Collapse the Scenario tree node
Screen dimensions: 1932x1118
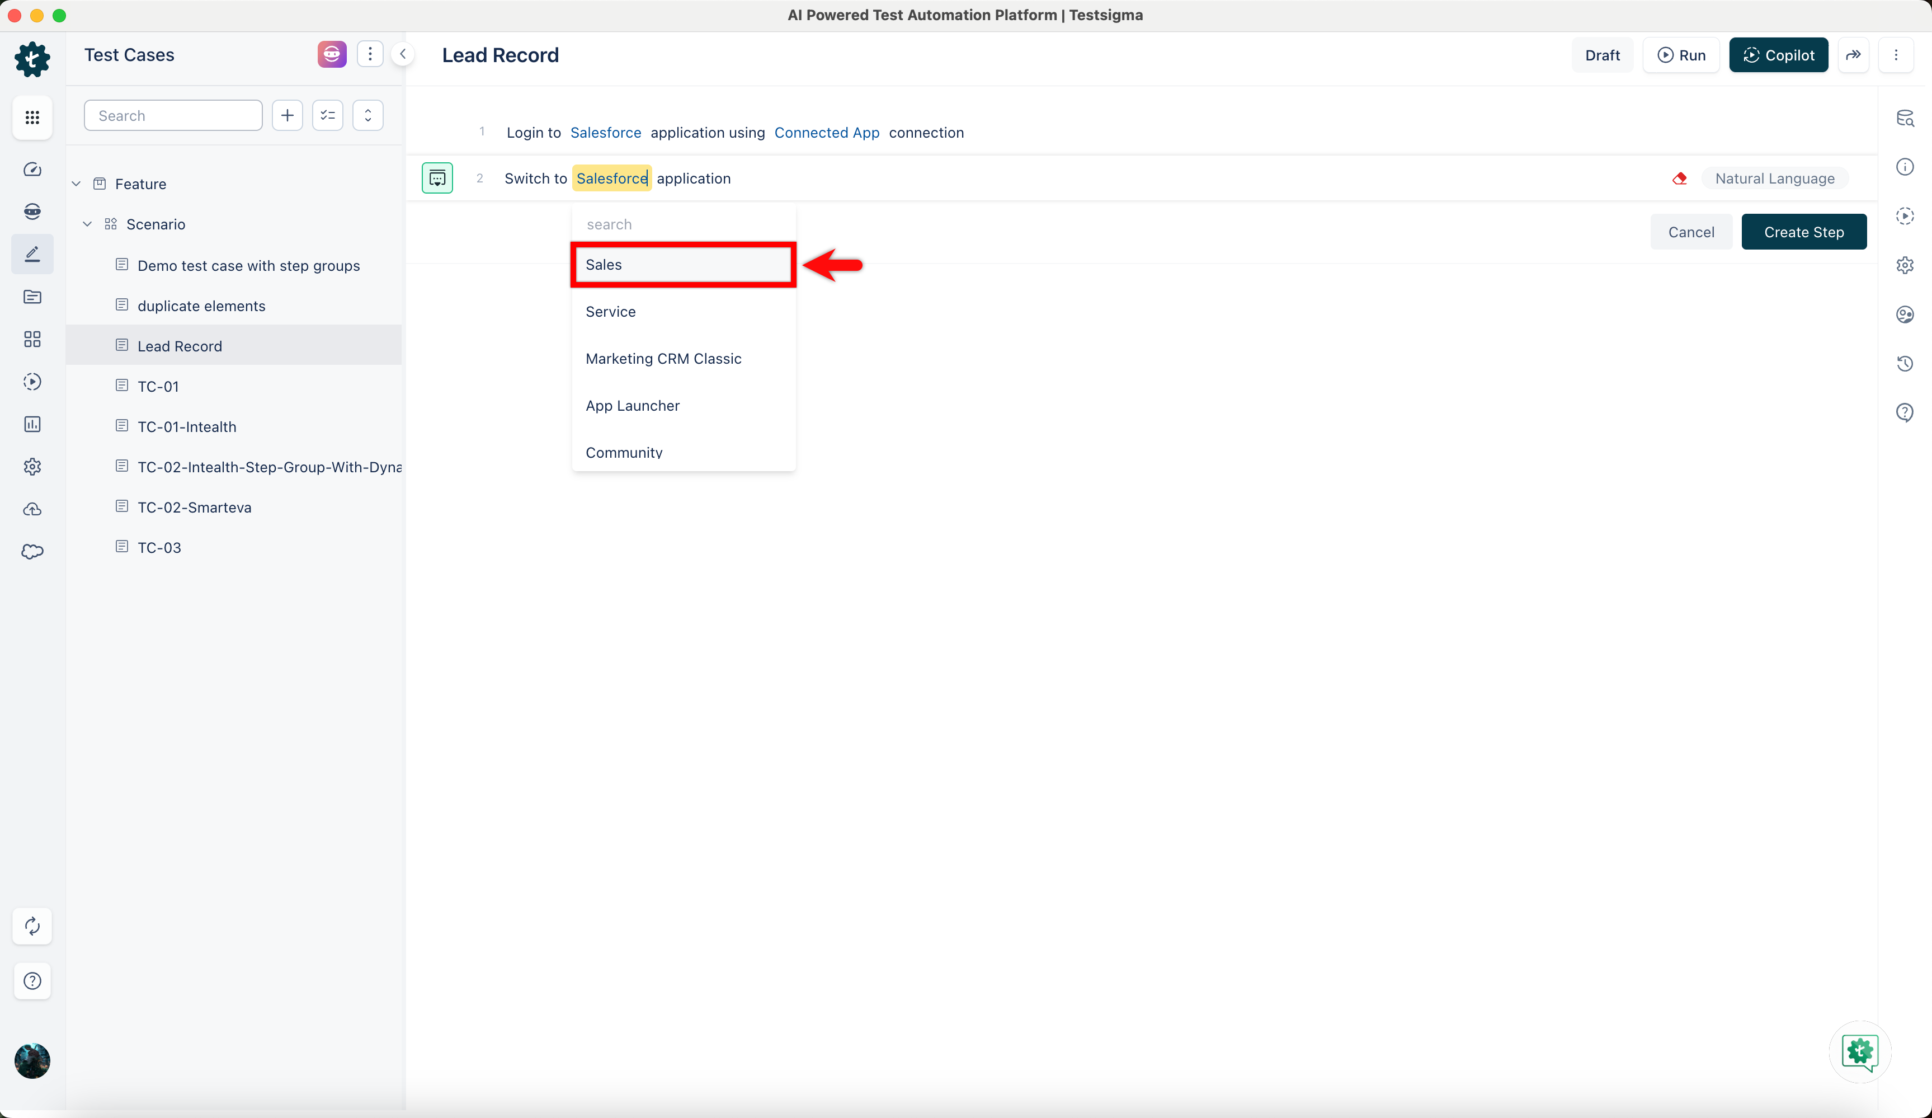(x=87, y=224)
